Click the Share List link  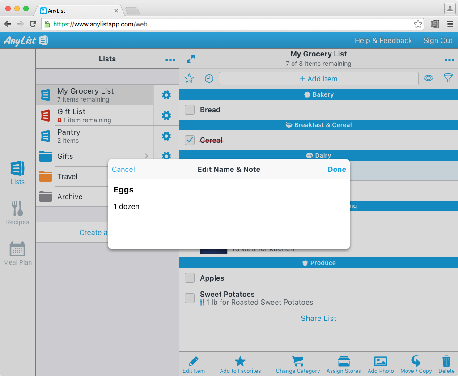tap(318, 318)
